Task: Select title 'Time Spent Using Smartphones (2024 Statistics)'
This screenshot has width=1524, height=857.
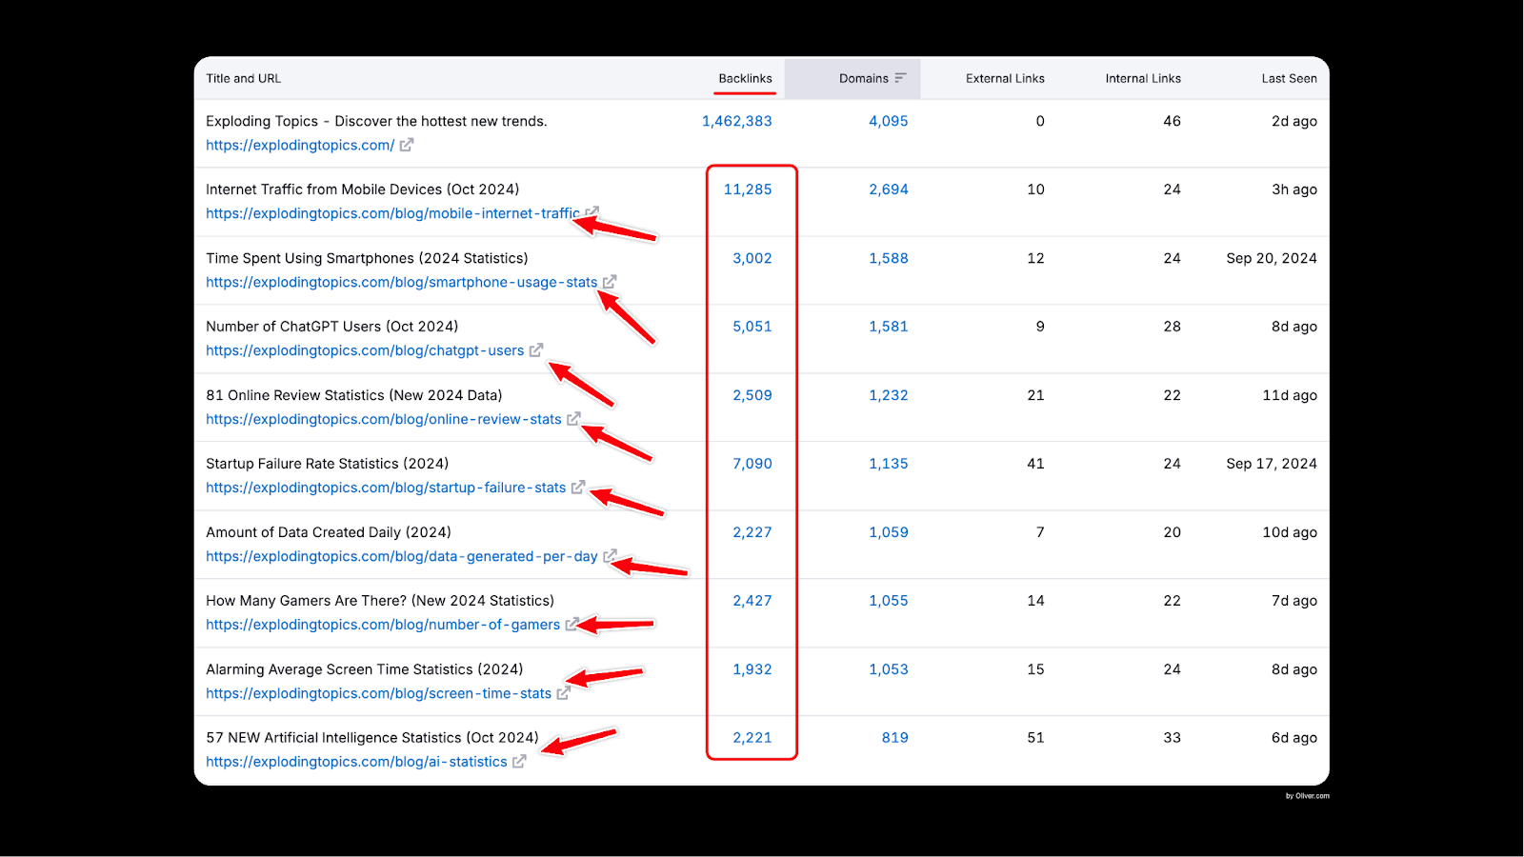Action: 367,258
